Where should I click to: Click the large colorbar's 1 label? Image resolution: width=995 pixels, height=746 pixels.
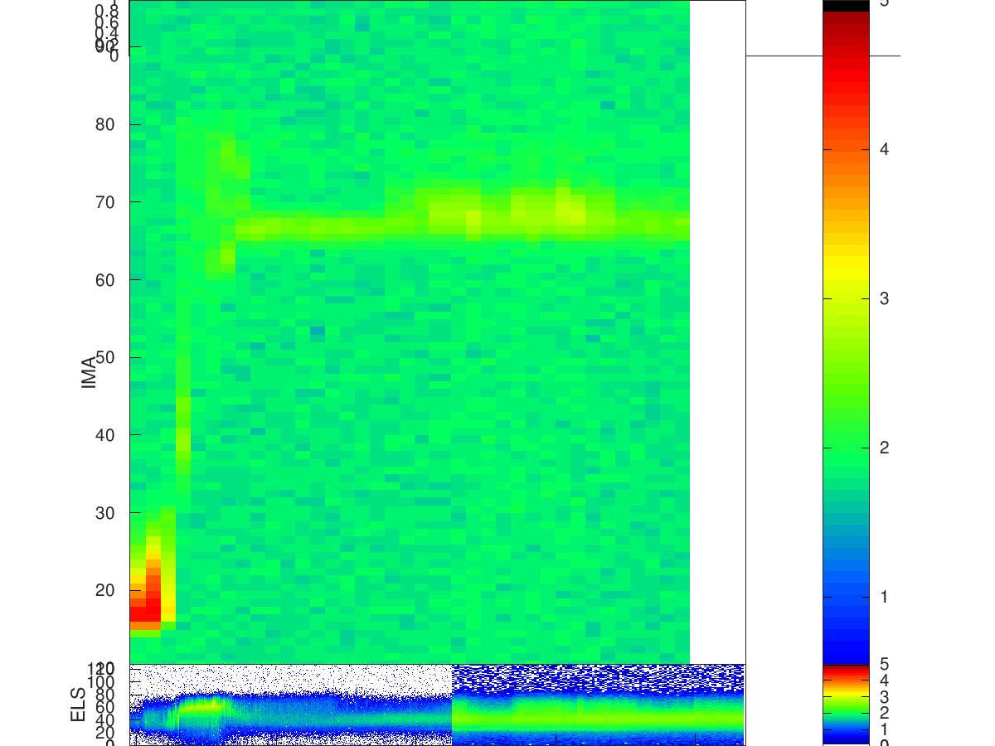click(885, 597)
